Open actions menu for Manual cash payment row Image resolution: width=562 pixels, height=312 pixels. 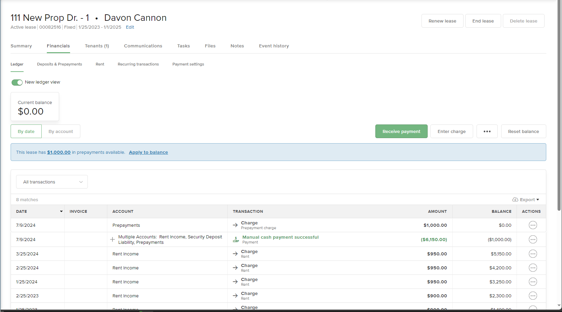(x=533, y=239)
